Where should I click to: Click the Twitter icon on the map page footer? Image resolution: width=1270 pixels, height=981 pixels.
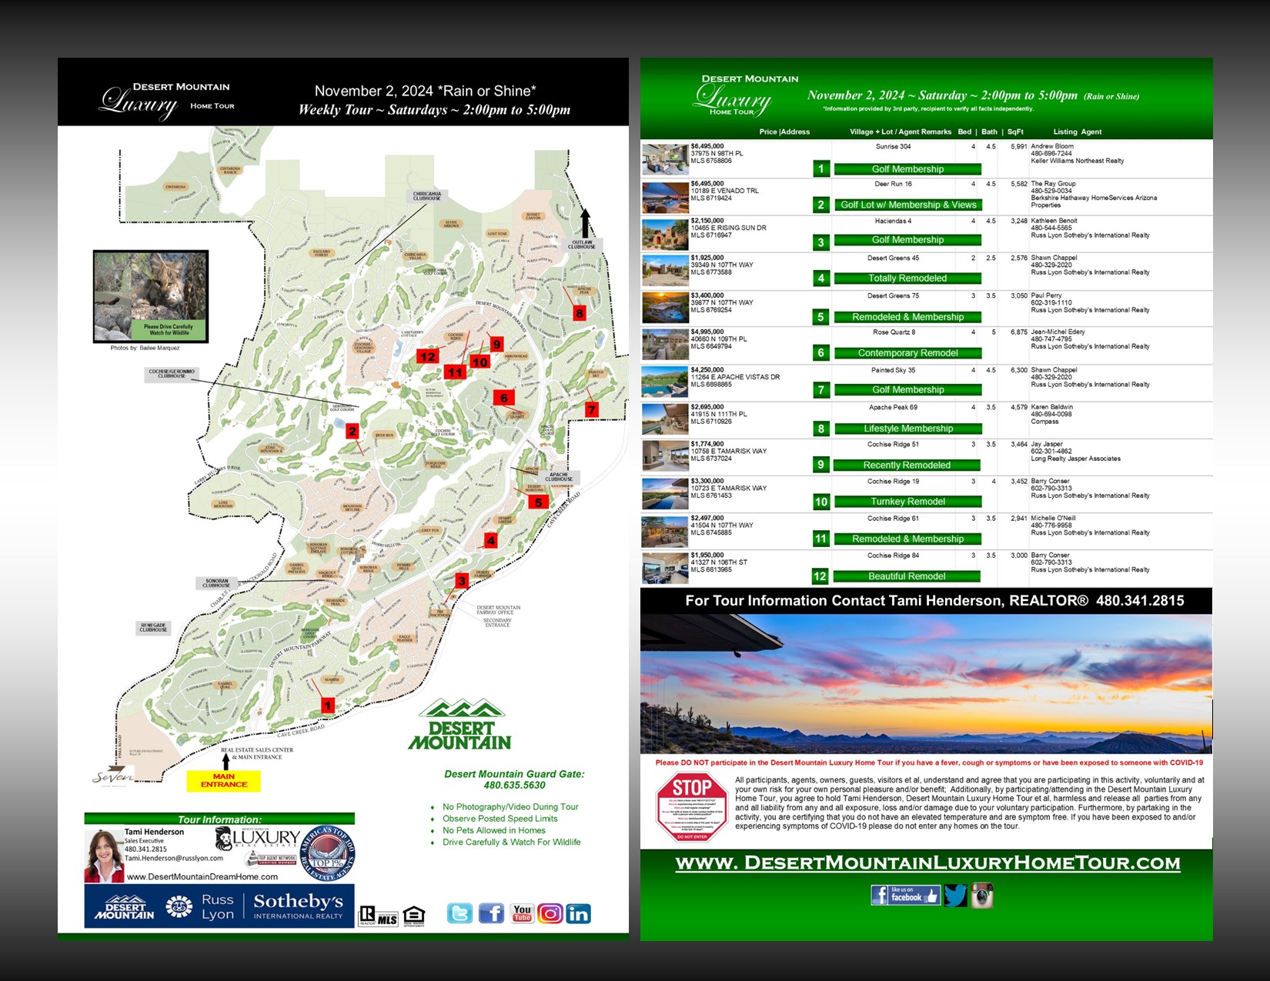click(x=460, y=913)
